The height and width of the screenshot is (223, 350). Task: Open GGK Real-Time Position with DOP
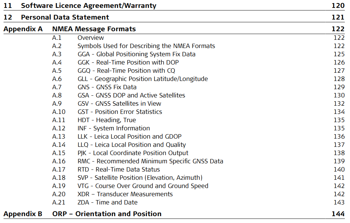click(128, 62)
